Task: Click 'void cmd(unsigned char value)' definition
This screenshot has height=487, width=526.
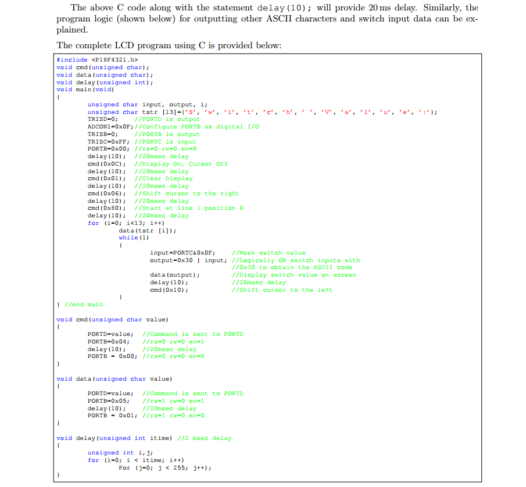Action: 112,320
